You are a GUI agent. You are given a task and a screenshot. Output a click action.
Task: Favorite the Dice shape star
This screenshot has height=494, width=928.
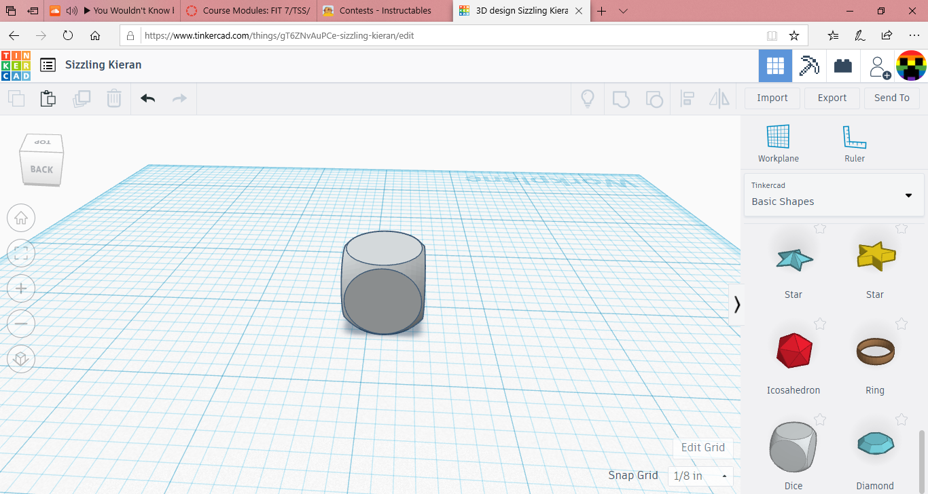pos(820,419)
